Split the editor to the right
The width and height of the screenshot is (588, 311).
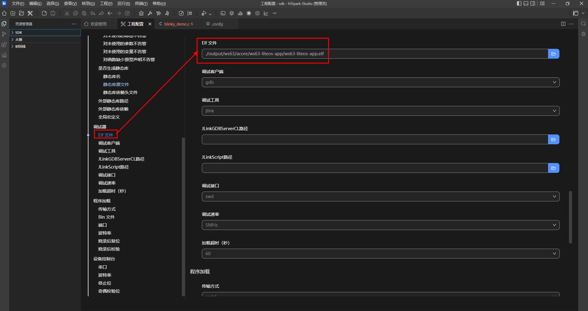(x=563, y=24)
